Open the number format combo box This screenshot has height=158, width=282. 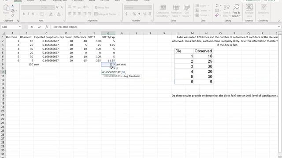[138, 7]
